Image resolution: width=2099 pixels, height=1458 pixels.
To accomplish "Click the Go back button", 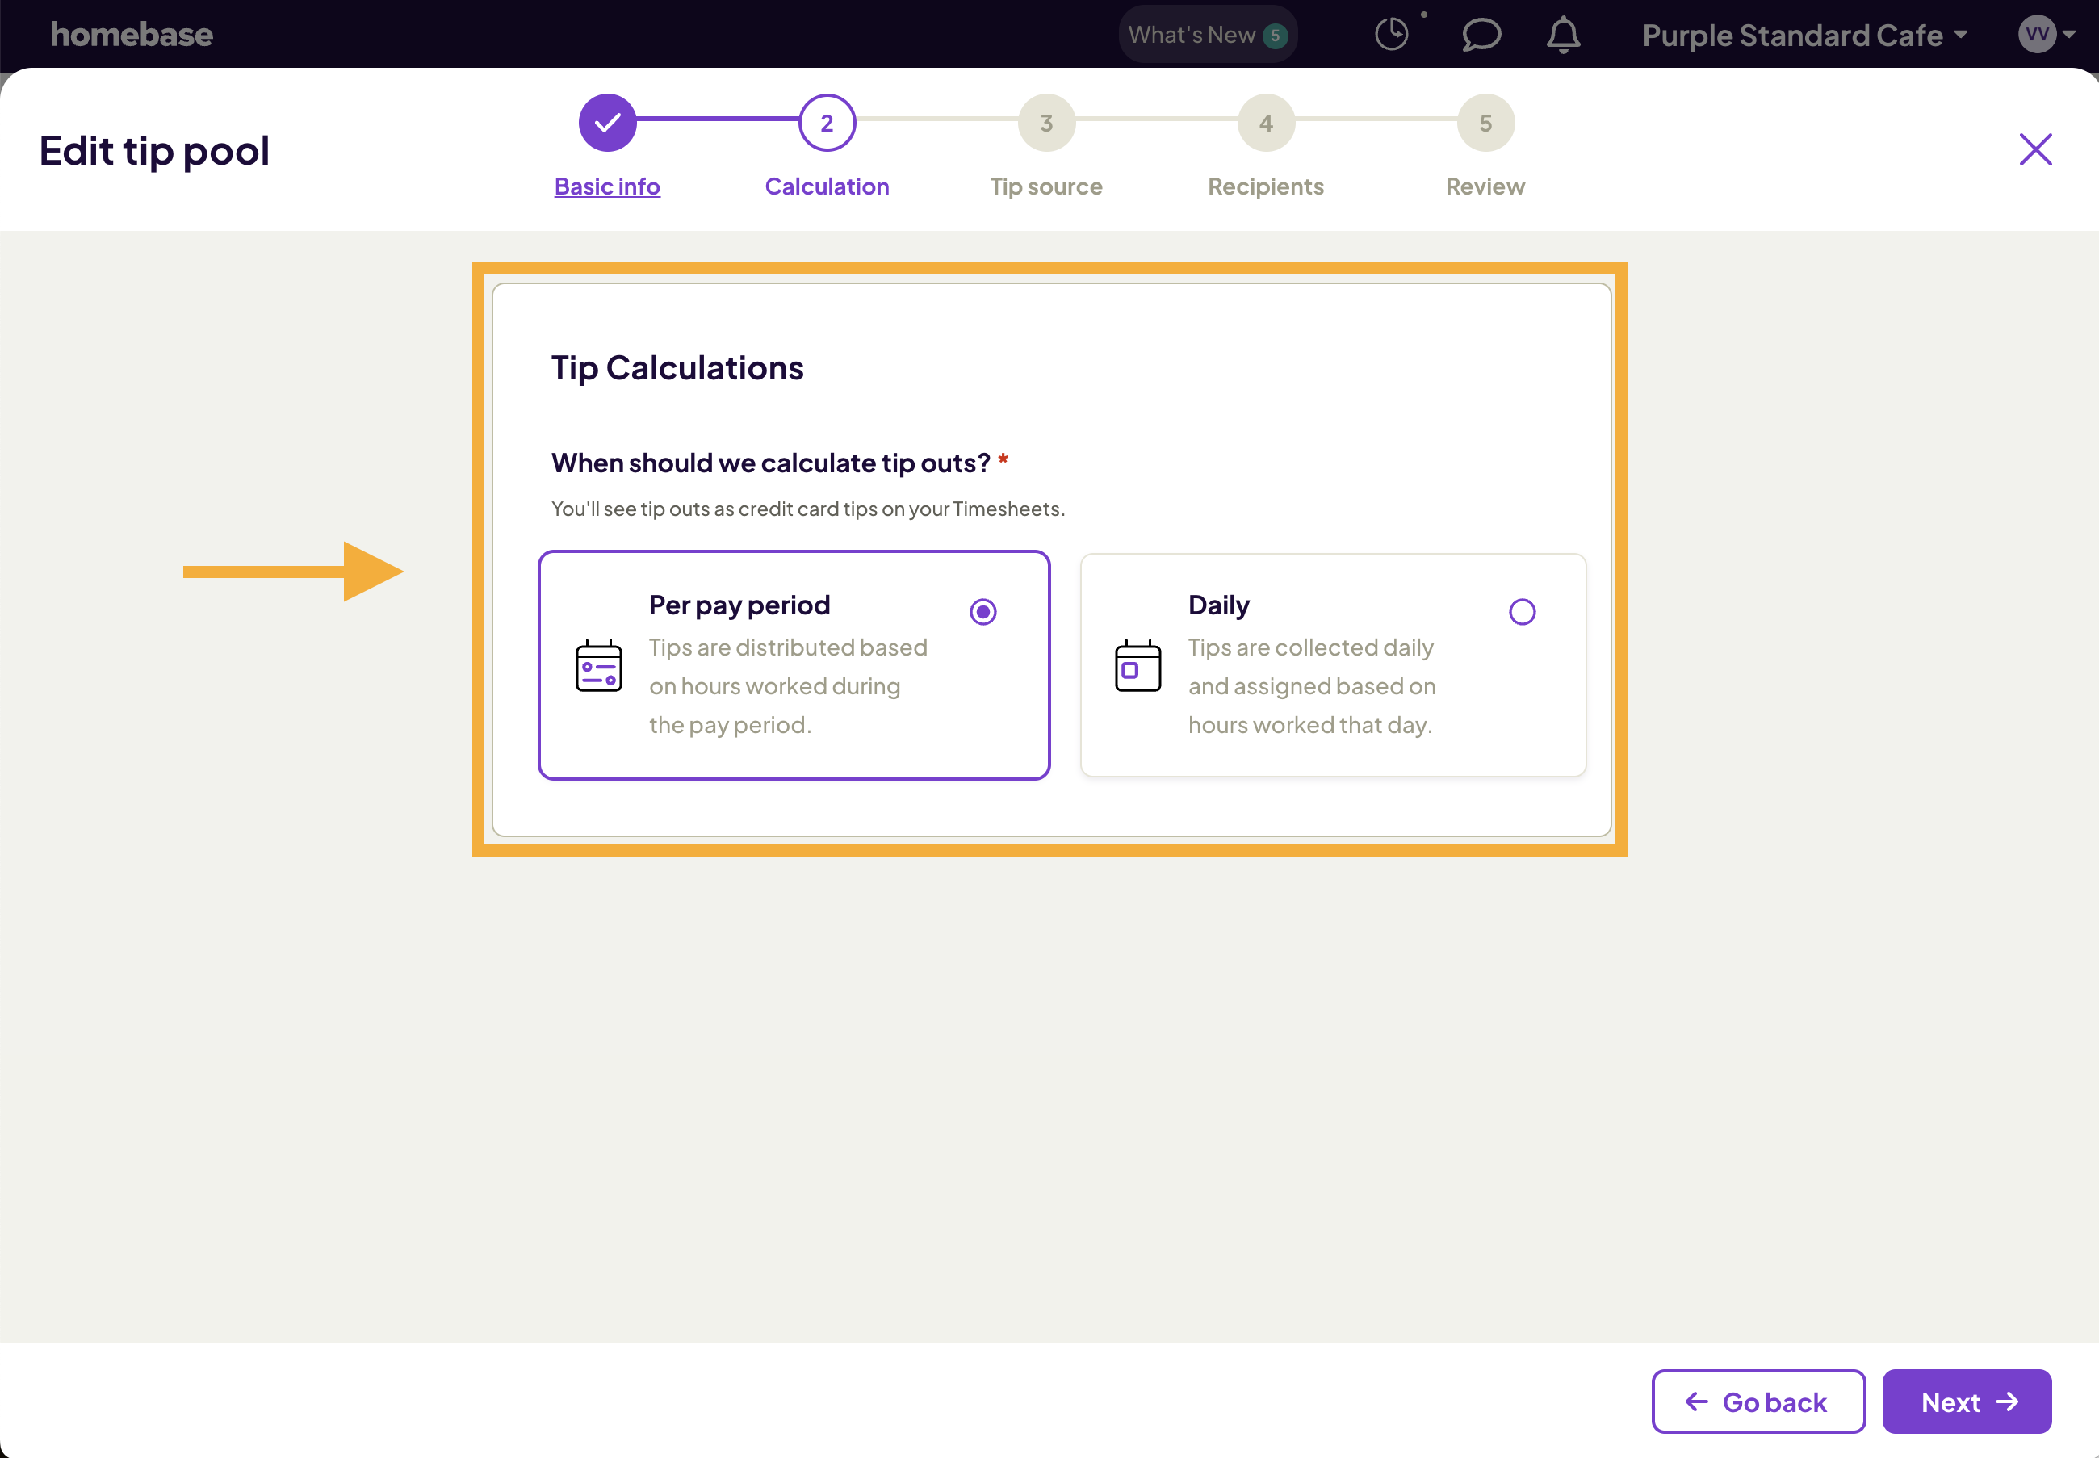I will [1757, 1401].
